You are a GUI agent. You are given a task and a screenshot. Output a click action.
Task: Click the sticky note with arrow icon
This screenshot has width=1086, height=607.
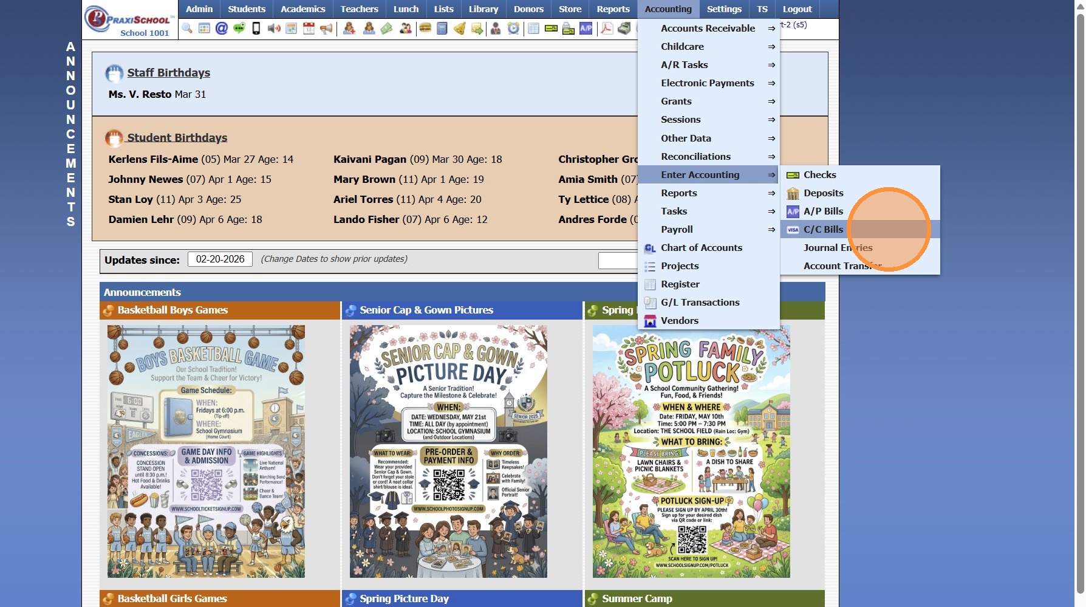477,28
